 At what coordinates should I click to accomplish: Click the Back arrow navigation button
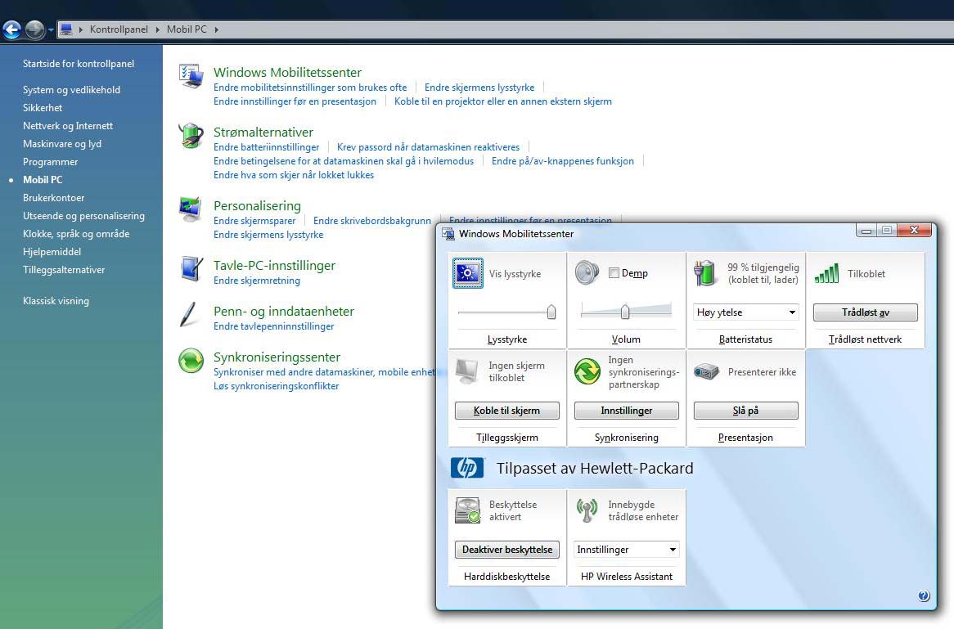point(12,29)
